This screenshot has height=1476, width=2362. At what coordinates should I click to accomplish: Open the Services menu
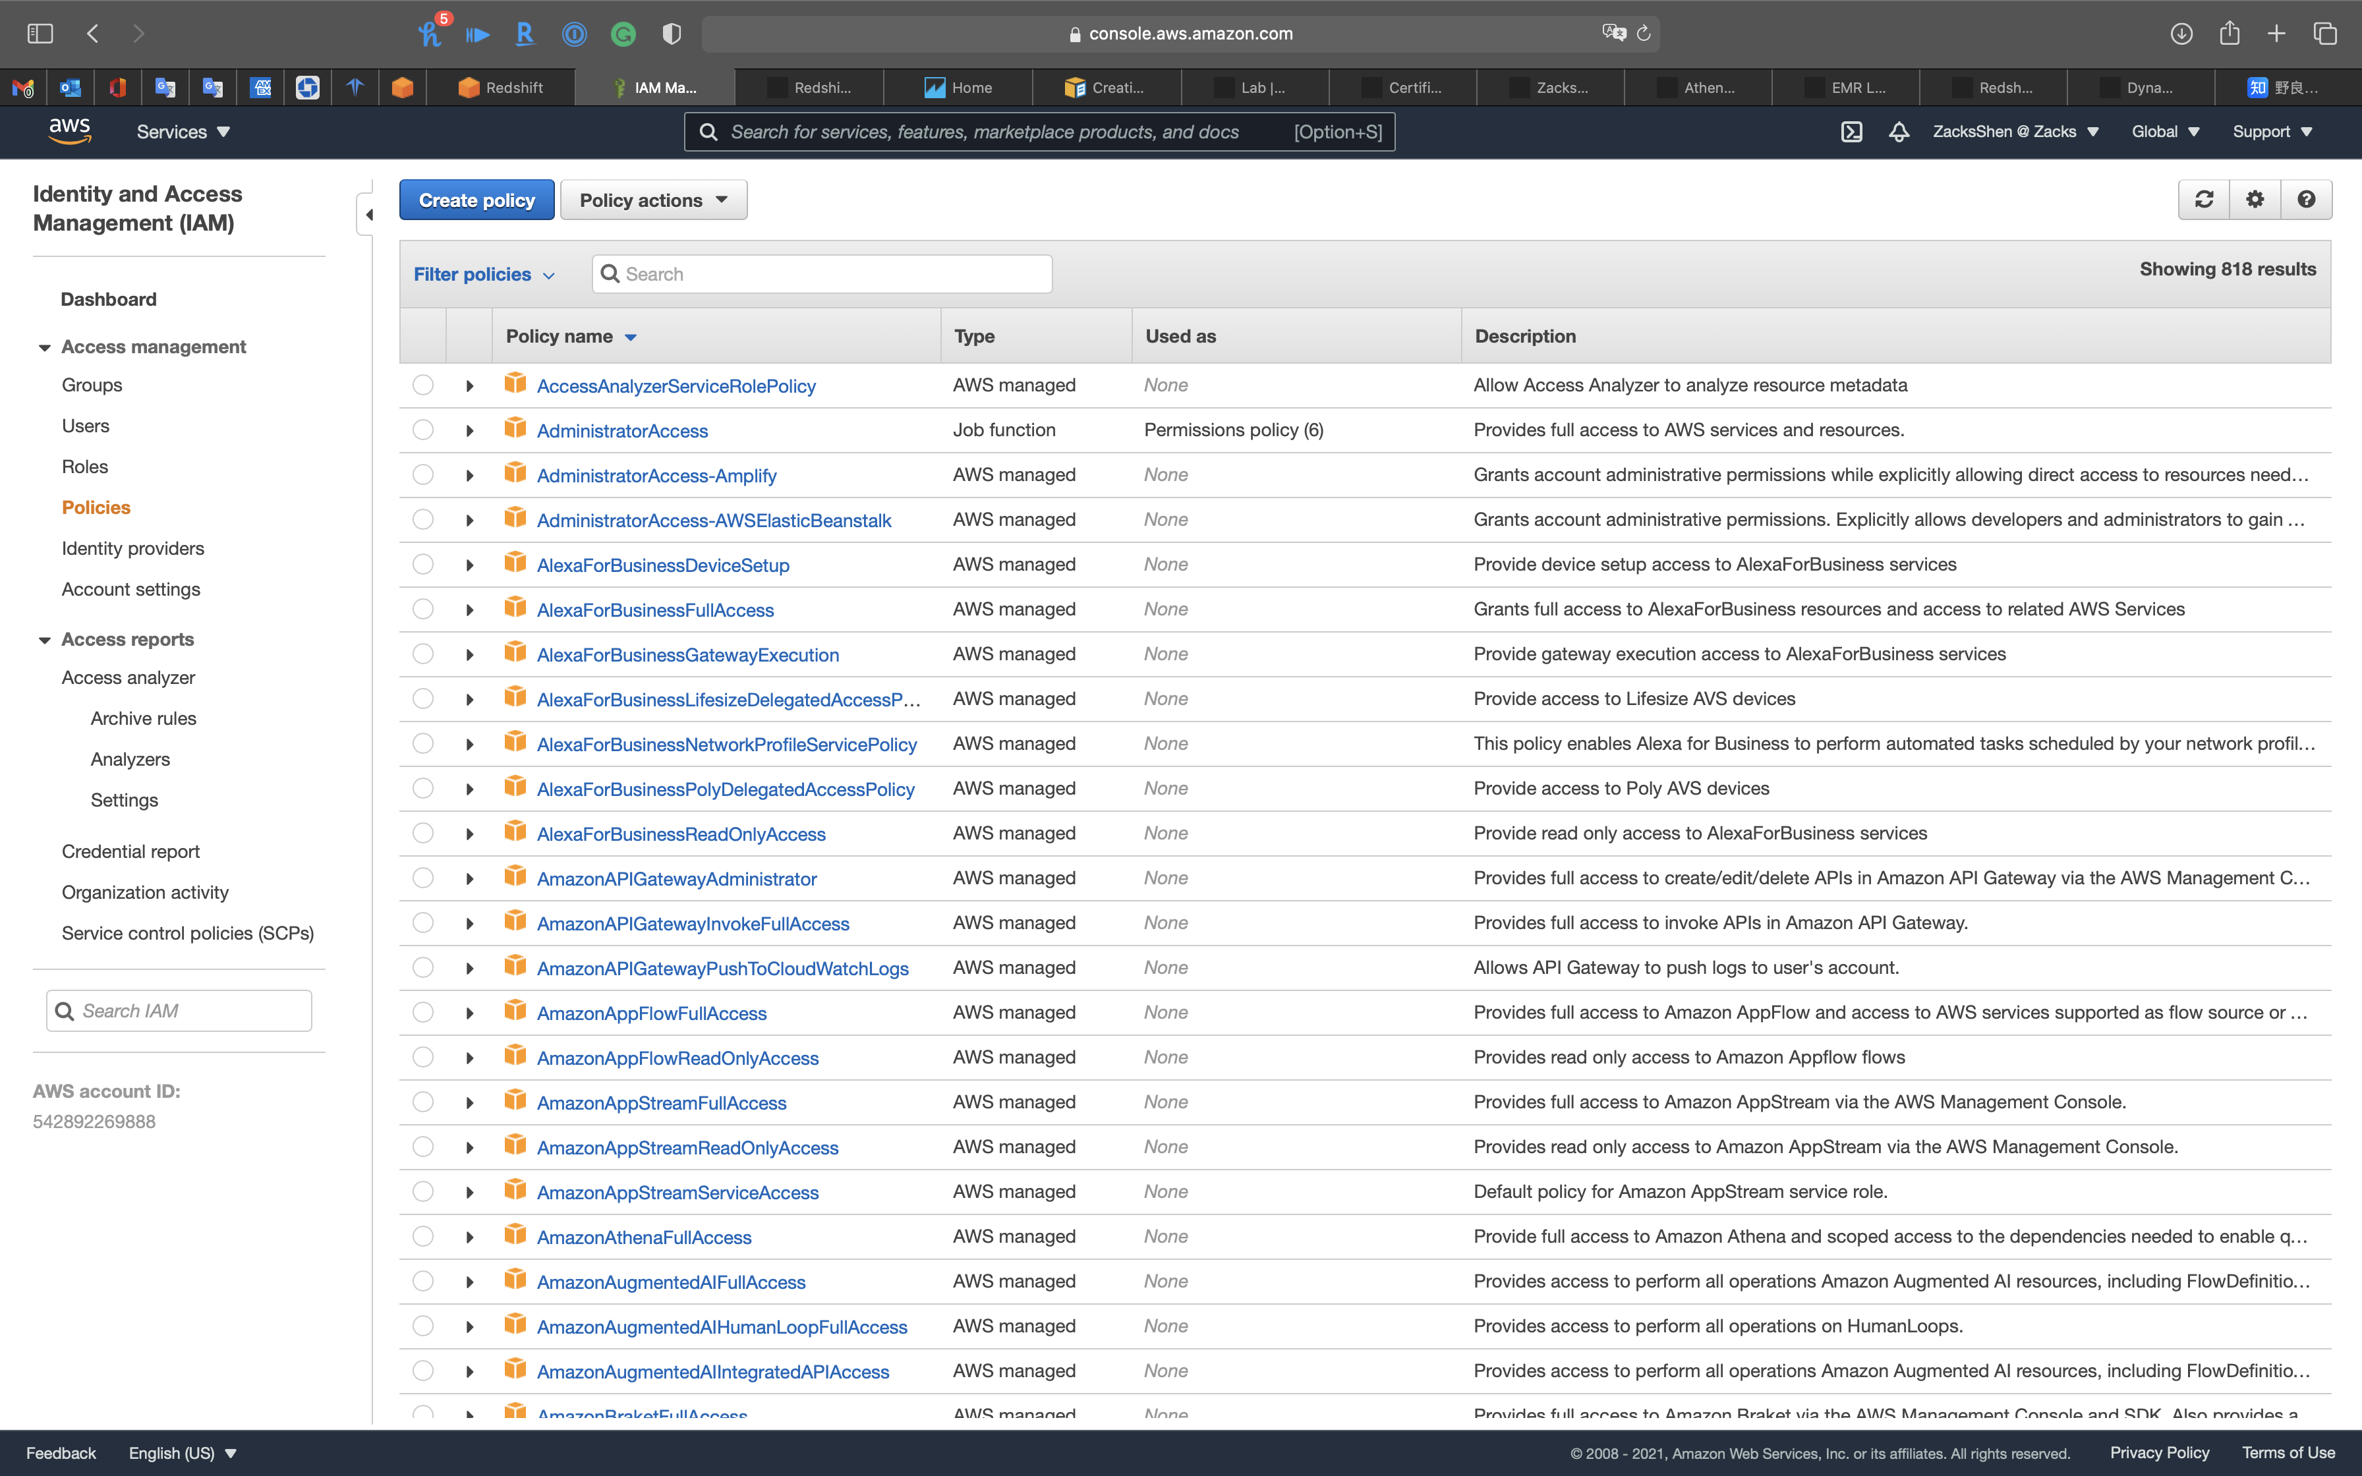point(183,132)
